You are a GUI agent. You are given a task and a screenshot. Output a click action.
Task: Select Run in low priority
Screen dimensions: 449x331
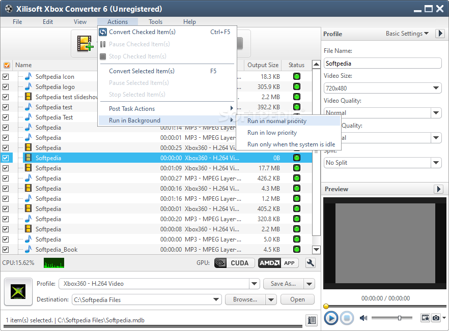coord(289,133)
